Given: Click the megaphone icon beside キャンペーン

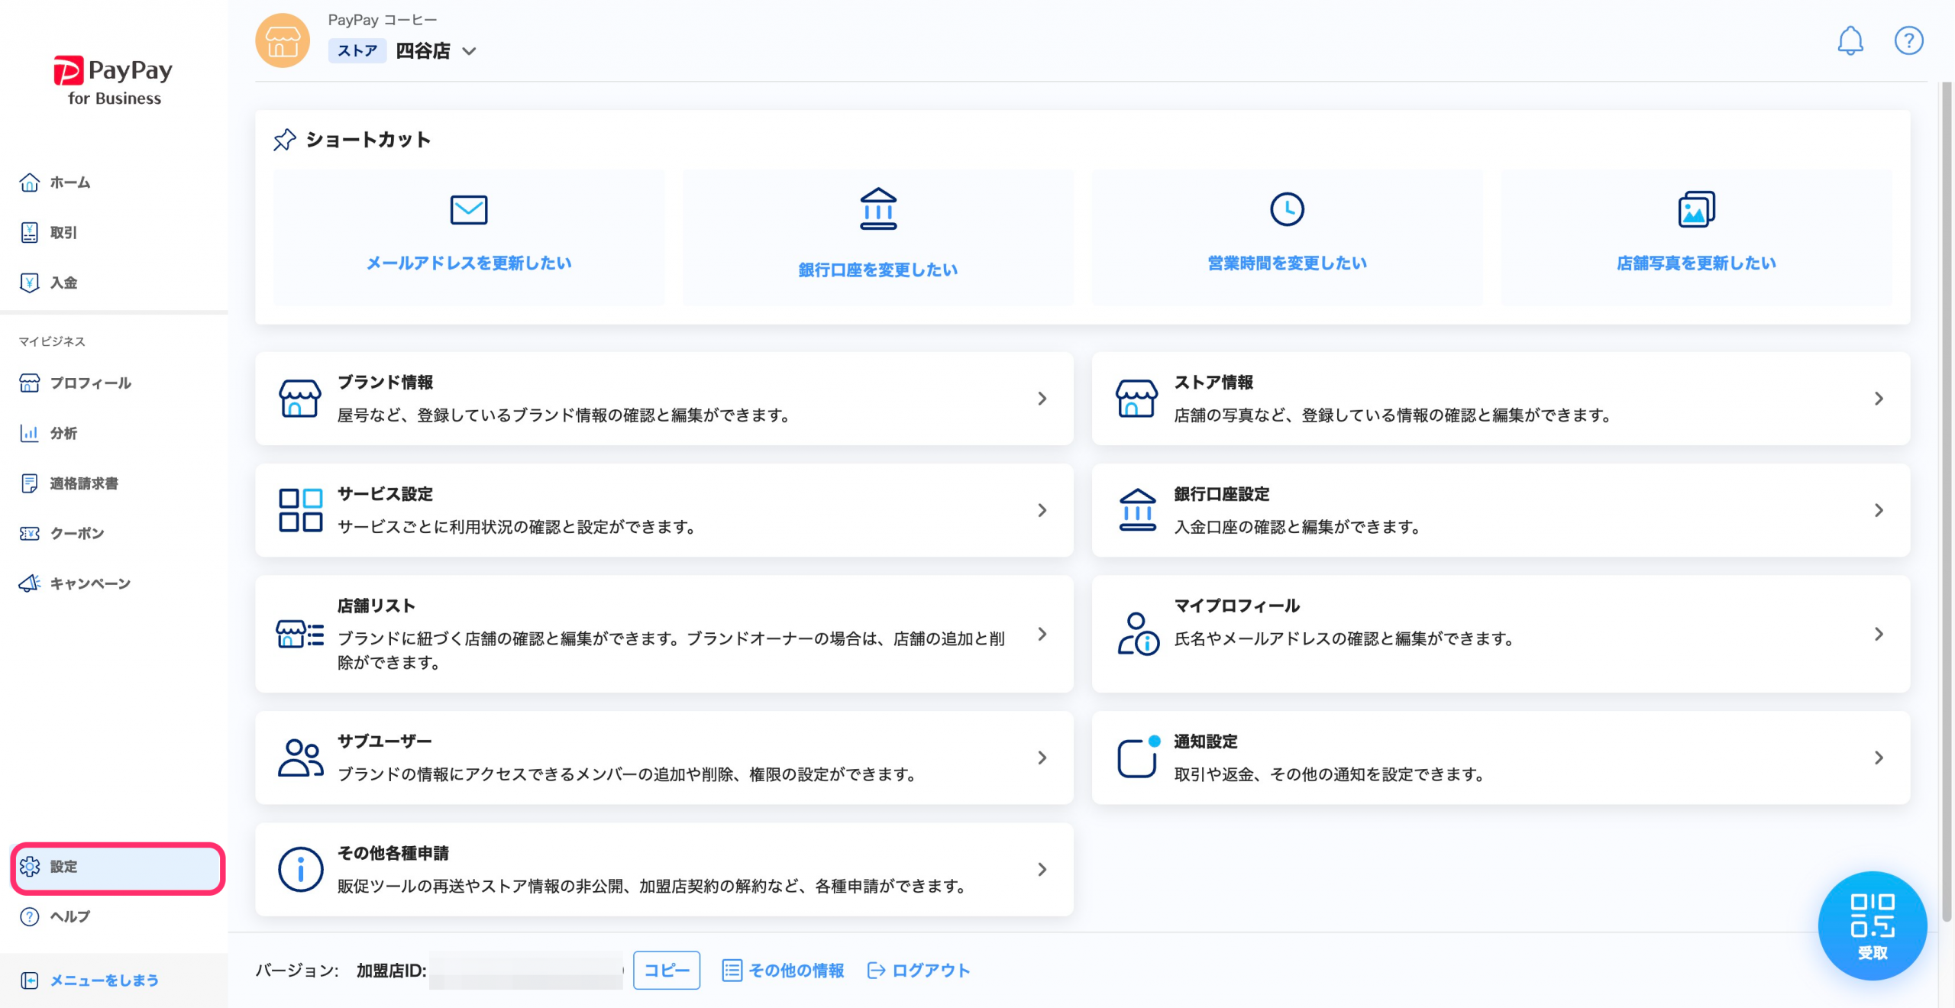Looking at the screenshot, I should pyautogui.click(x=29, y=583).
